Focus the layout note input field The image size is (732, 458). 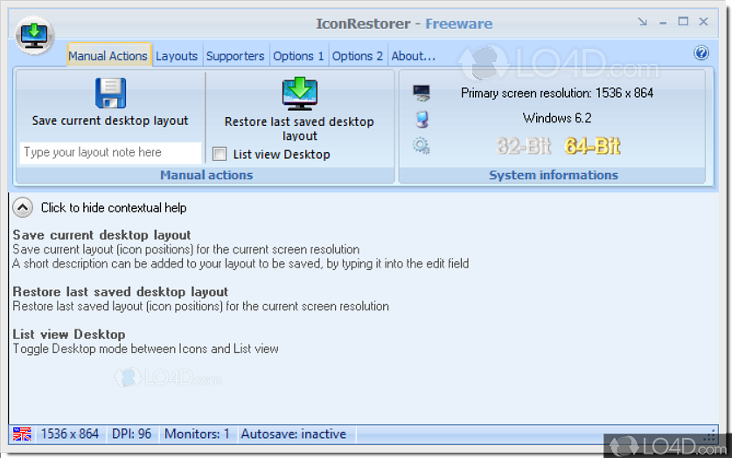[111, 152]
